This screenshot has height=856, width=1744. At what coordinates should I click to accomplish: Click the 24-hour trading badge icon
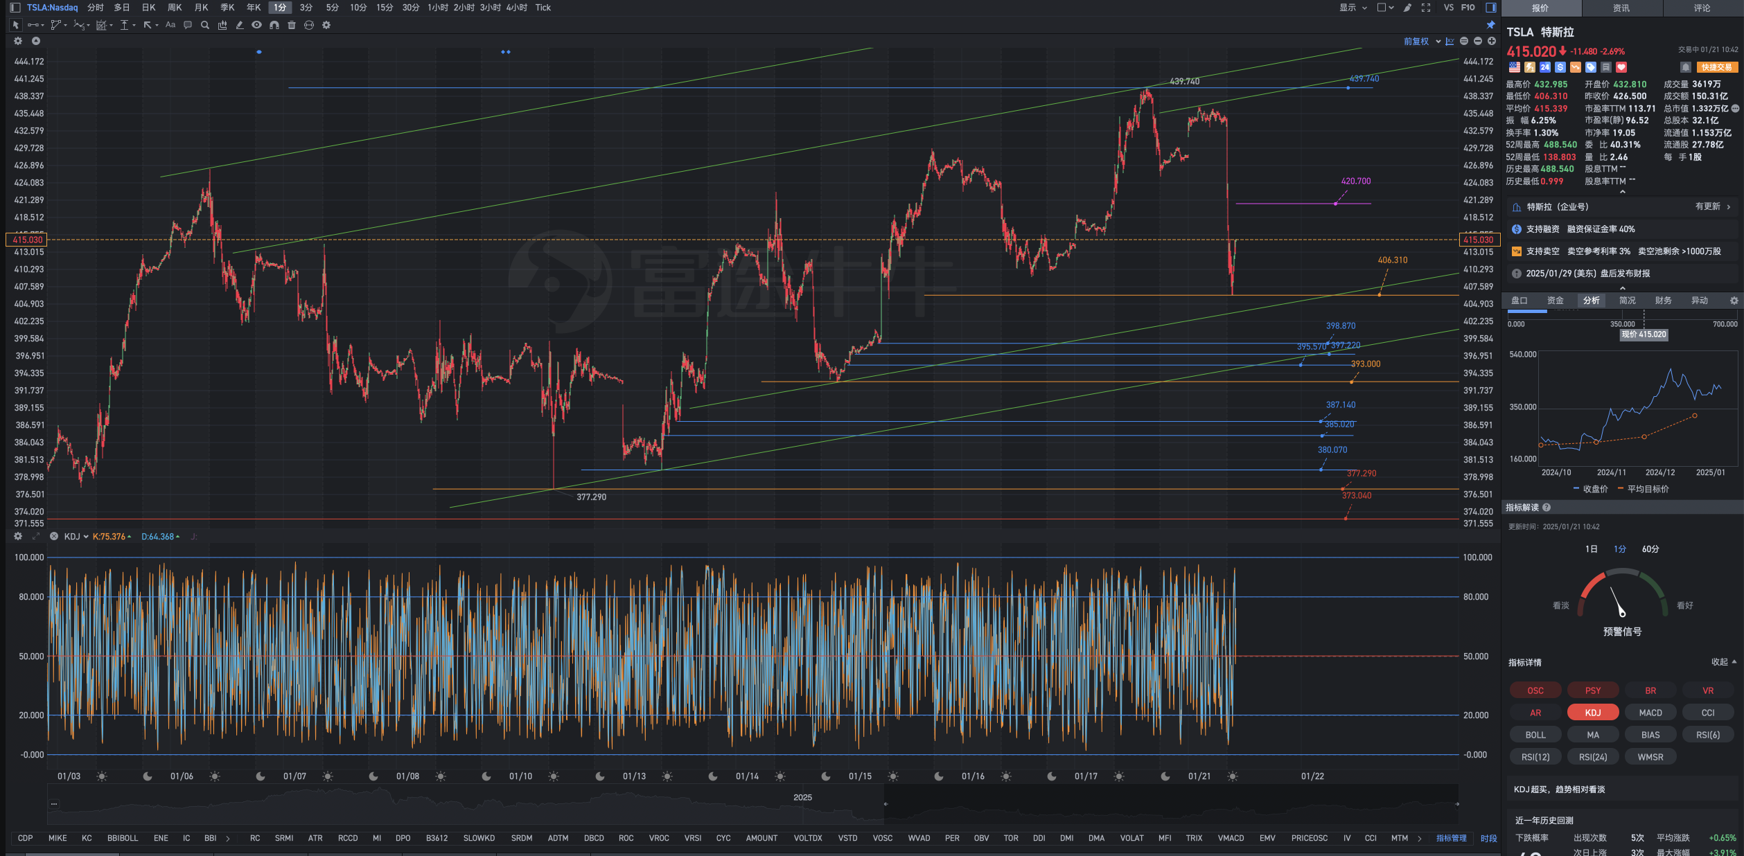click(x=1545, y=67)
